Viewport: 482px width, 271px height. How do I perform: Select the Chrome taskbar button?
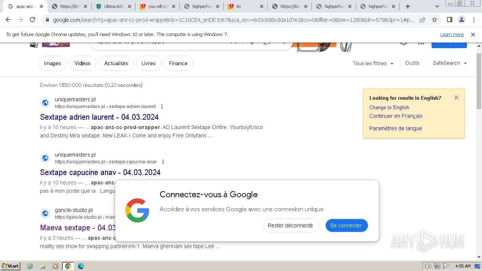coord(68,266)
